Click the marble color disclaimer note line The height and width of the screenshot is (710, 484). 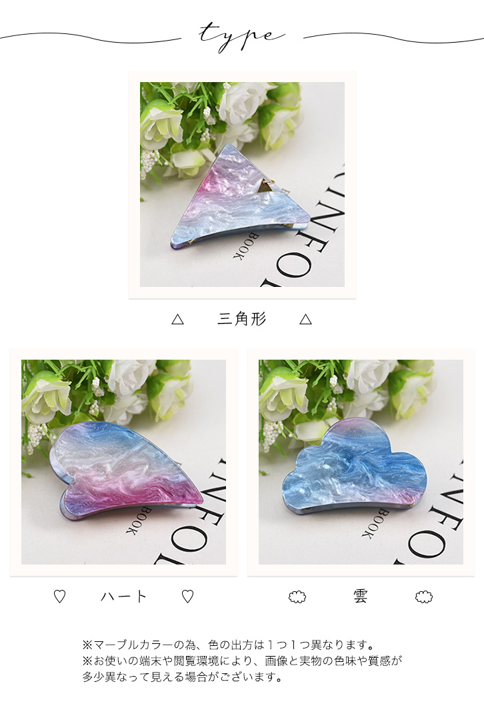pyautogui.click(x=229, y=645)
